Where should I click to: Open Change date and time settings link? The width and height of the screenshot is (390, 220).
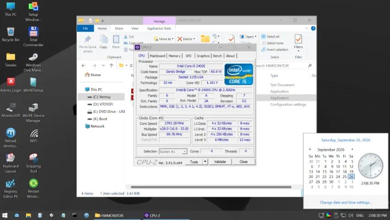click(346, 202)
